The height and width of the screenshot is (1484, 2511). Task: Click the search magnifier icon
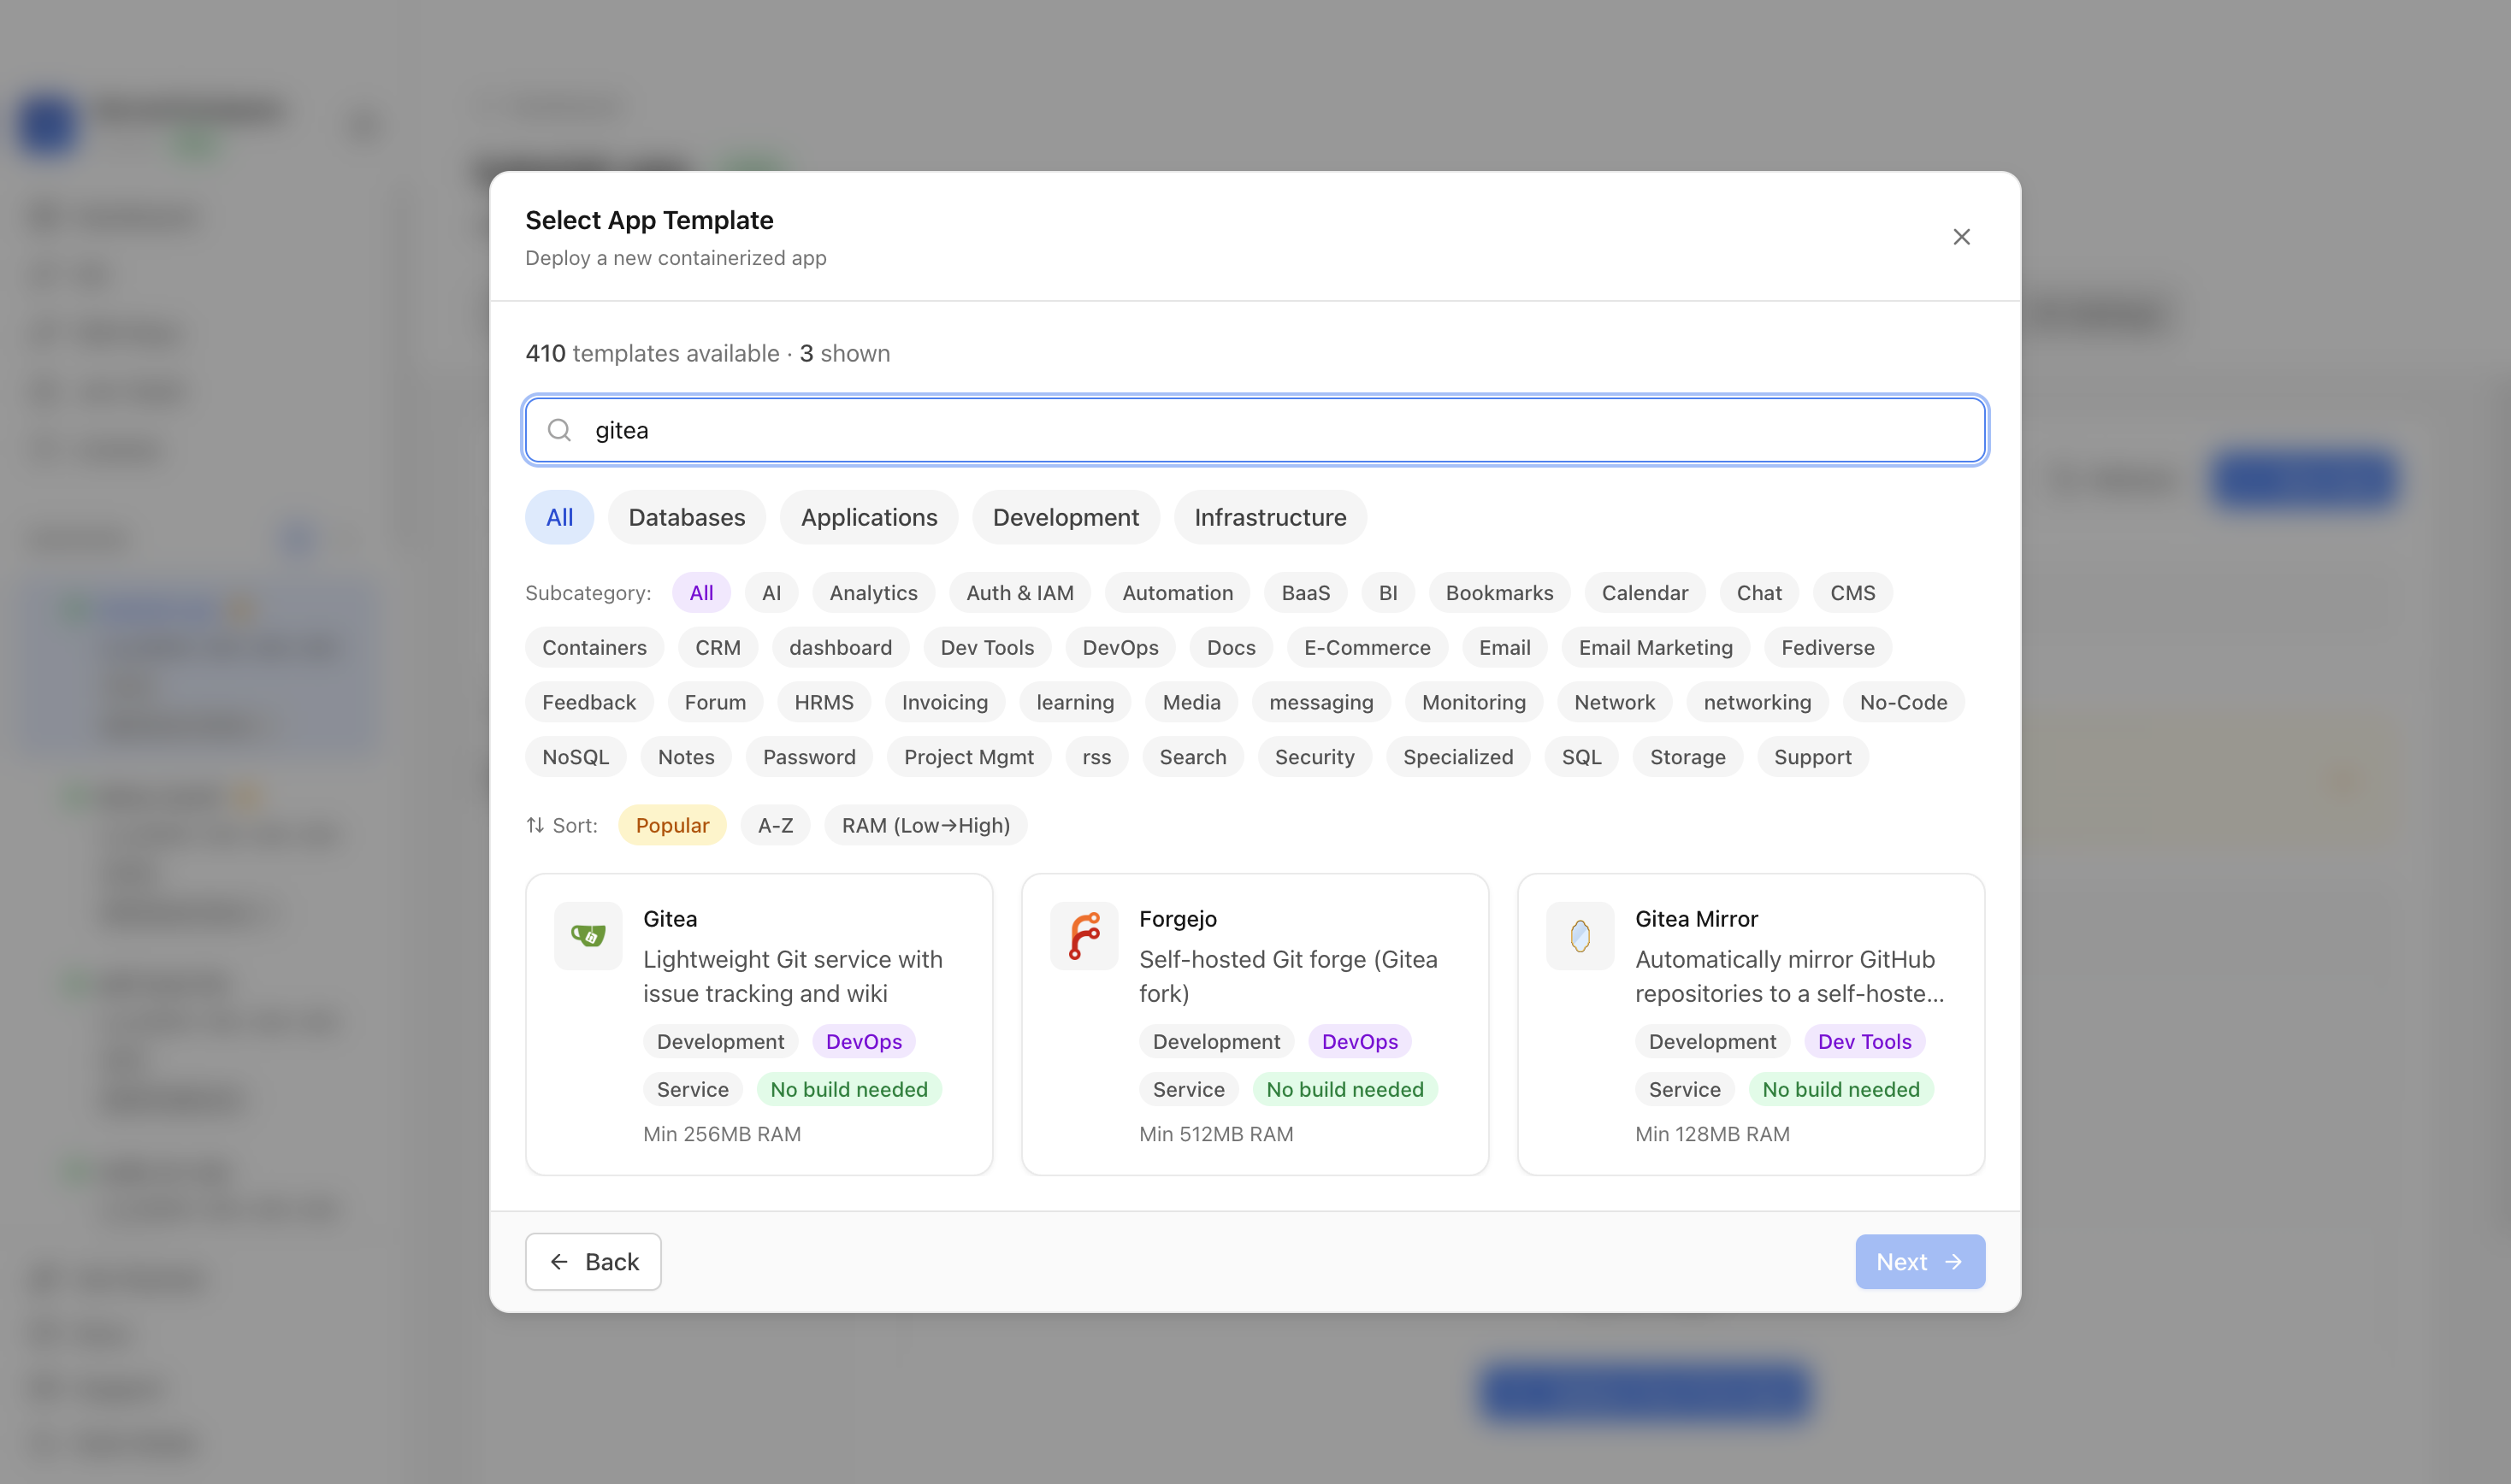559,430
